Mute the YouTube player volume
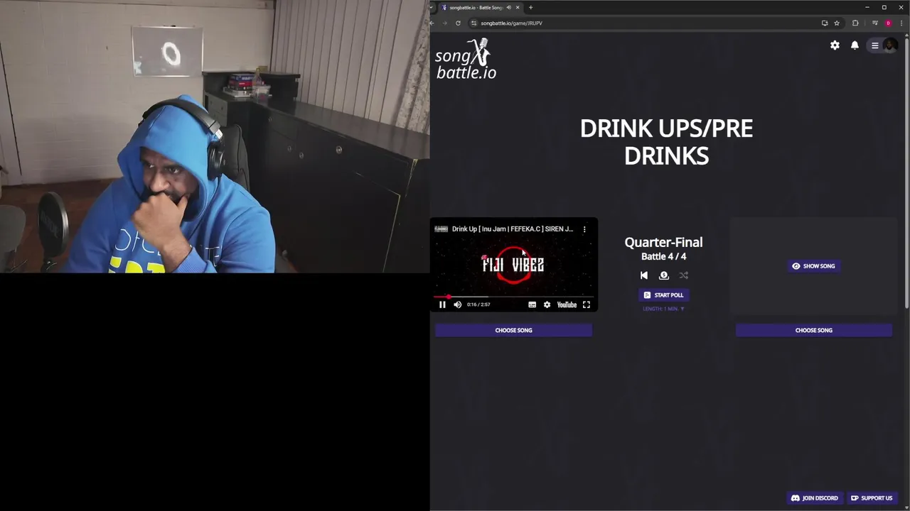This screenshot has height=511, width=910. point(458,304)
